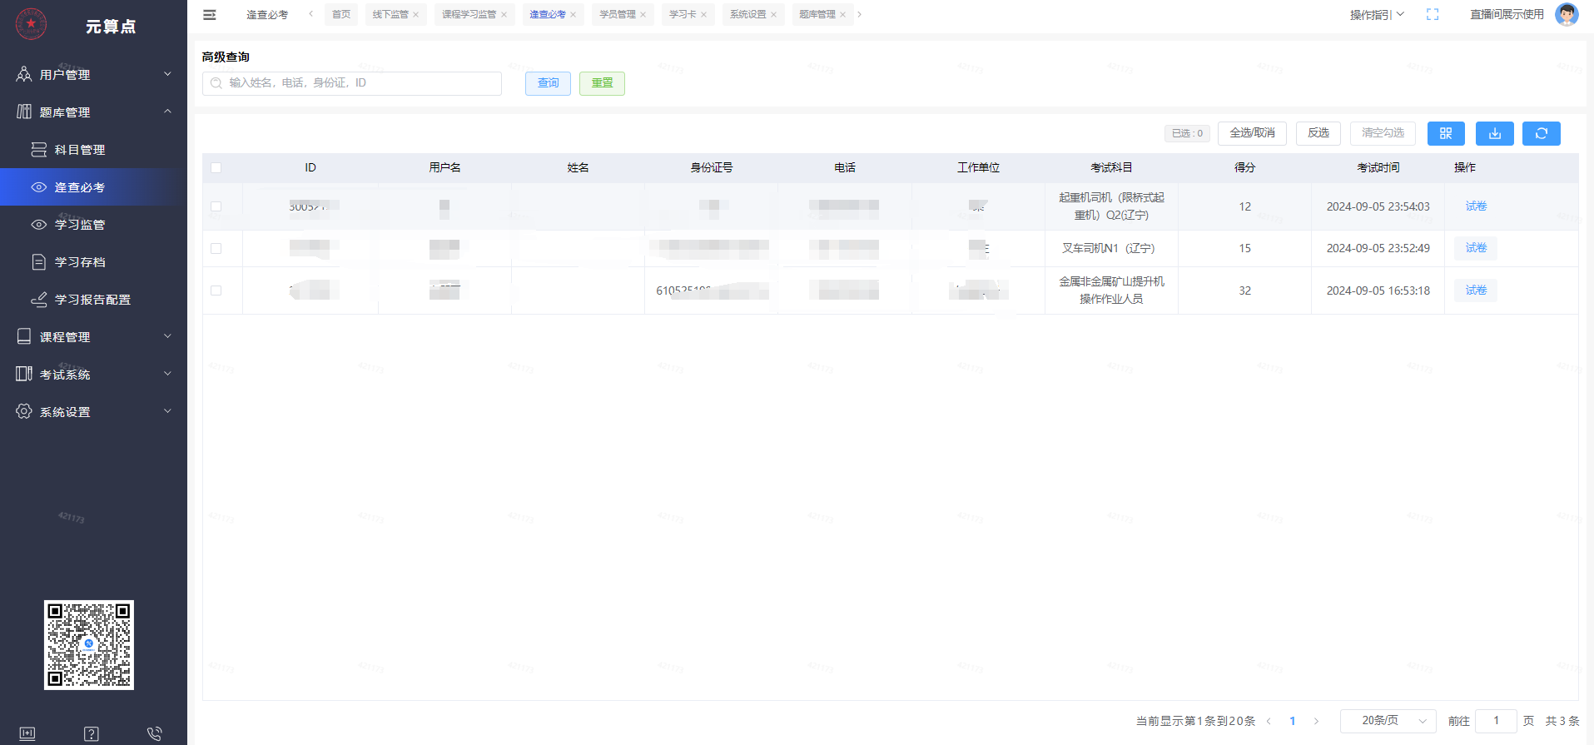The image size is (1594, 745).
Task: Switch to the 首页 tab
Action: 341,15
